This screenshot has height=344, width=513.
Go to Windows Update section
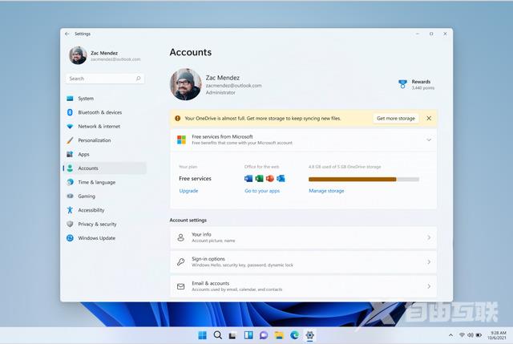coord(105,238)
